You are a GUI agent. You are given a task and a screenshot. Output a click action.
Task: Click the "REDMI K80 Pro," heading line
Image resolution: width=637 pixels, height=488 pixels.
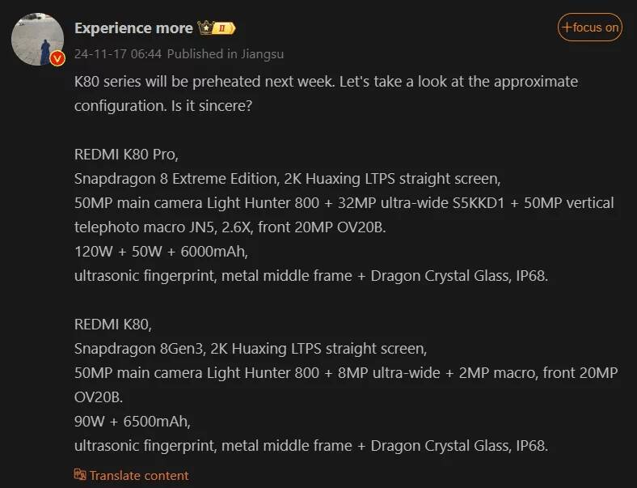126,154
